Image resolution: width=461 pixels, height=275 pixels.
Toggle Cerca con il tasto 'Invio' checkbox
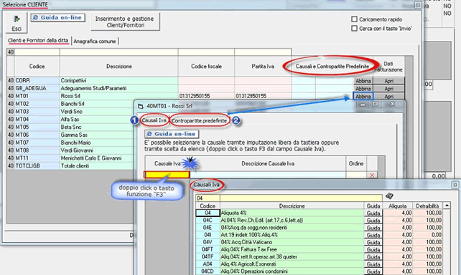(x=354, y=28)
